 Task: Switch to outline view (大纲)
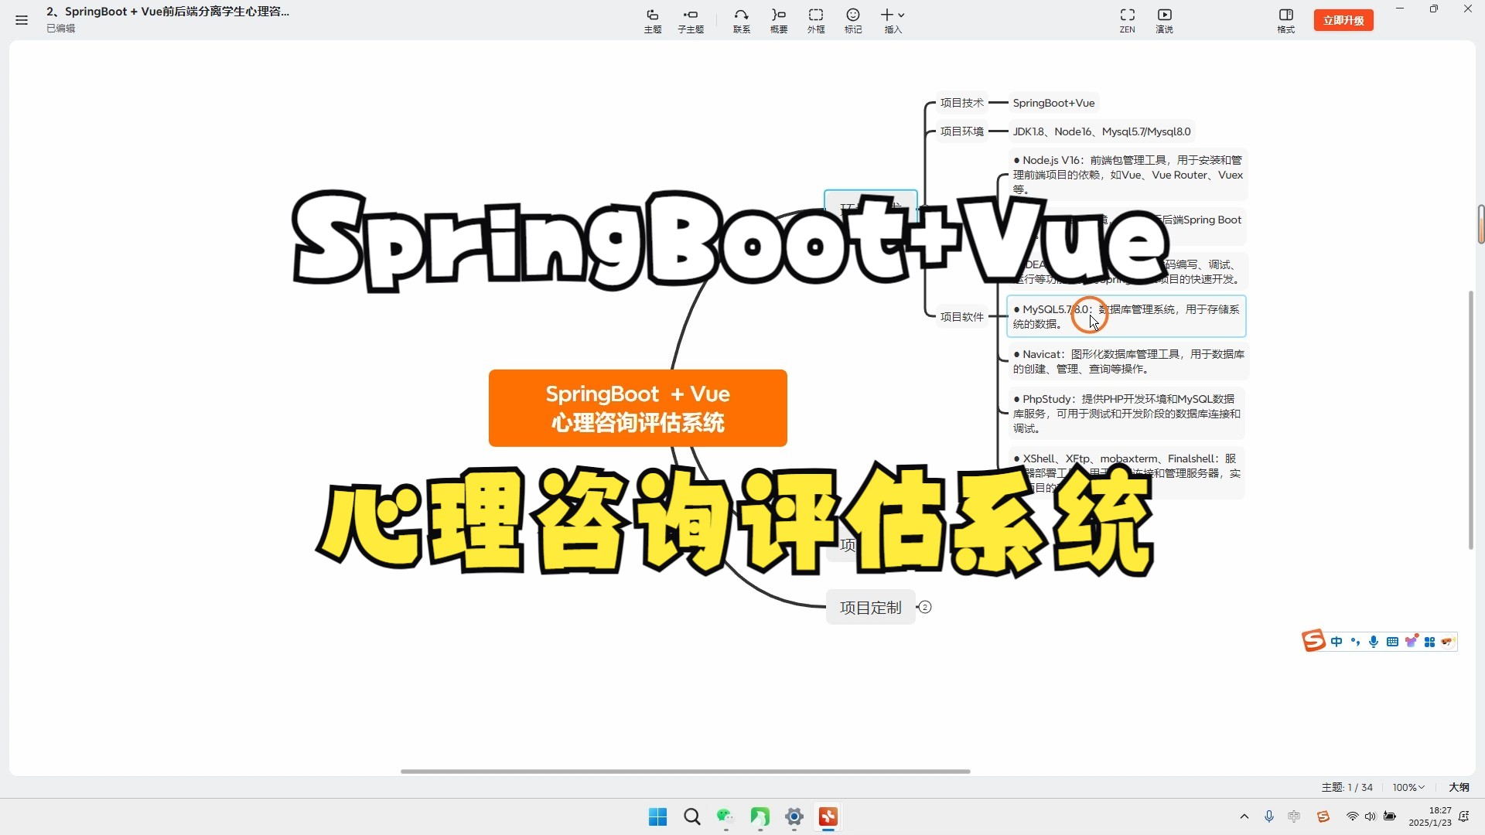click(1459, 787)
